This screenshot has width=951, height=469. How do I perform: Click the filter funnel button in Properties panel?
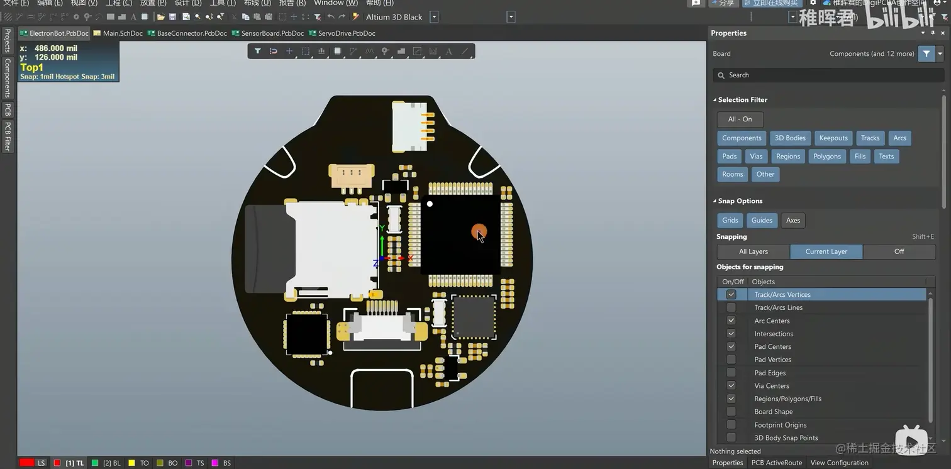point(926,54)
